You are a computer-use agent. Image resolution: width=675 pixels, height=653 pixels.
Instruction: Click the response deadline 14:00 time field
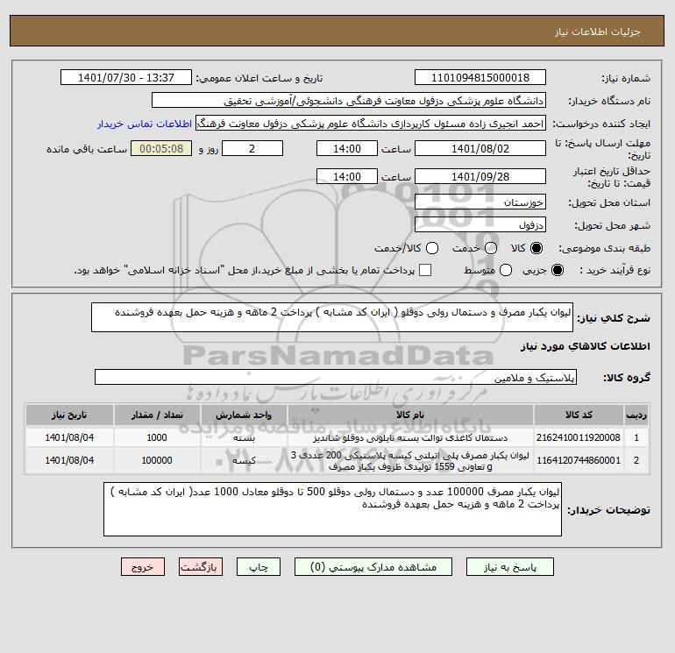tap(347, 148)
